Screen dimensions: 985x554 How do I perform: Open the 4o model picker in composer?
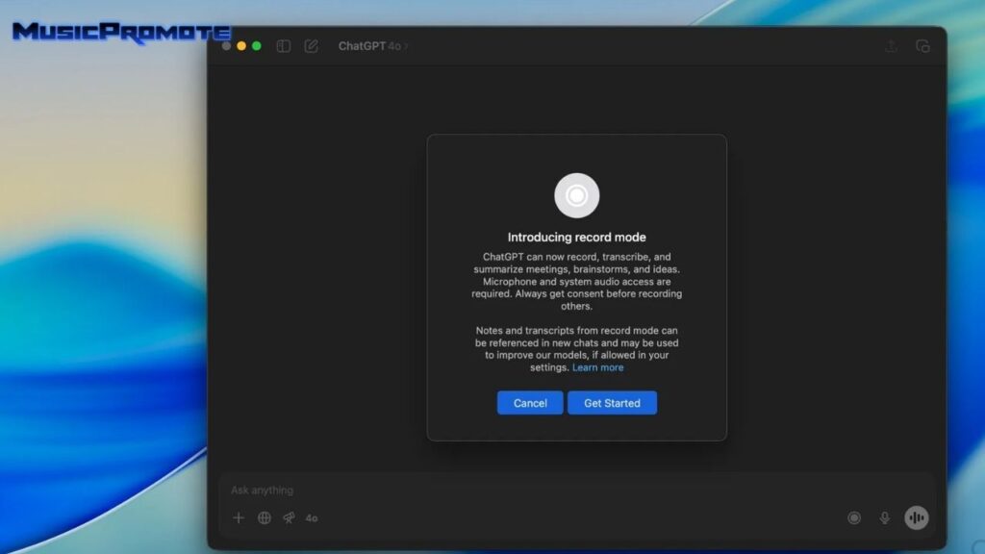coord(312,517)
